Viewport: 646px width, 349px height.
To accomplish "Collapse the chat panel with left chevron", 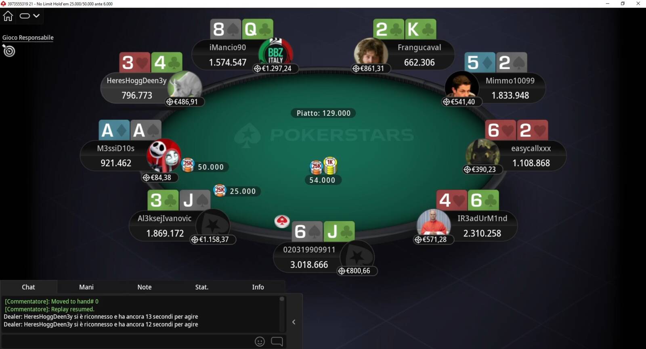I will (294, 322).
